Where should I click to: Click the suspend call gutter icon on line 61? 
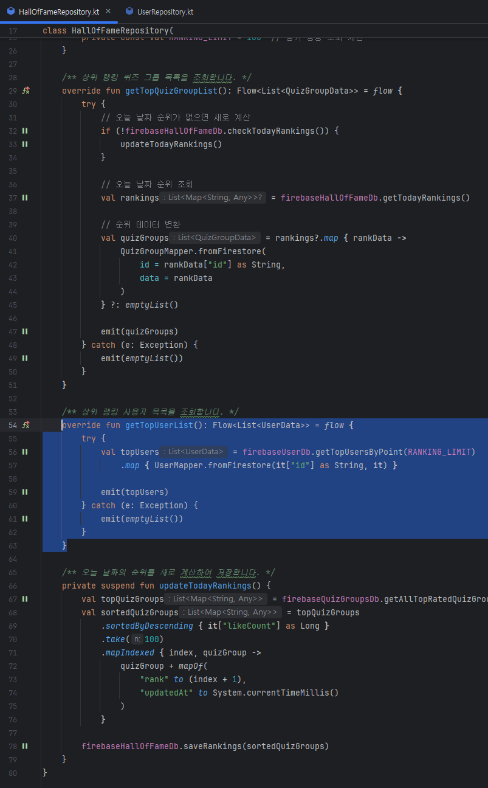(25, 519)
